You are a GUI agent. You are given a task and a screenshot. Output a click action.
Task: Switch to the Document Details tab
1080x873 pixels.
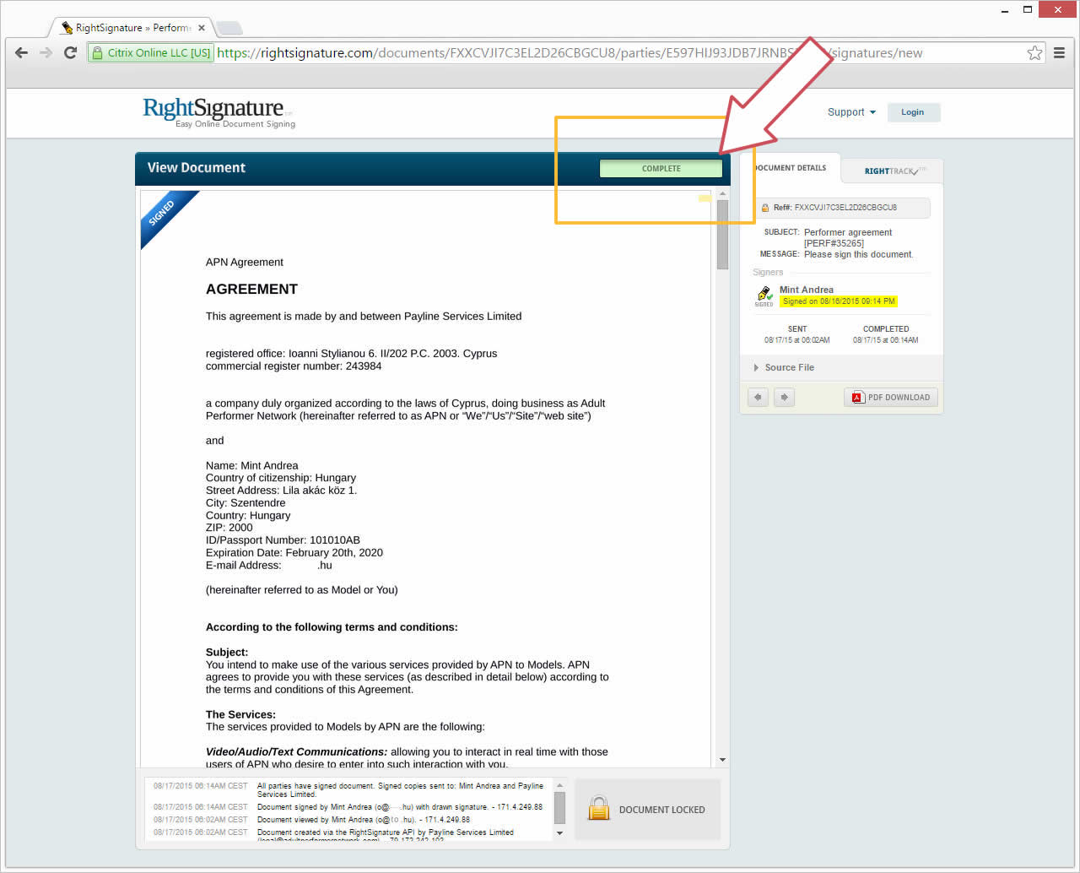pos(790,168)
